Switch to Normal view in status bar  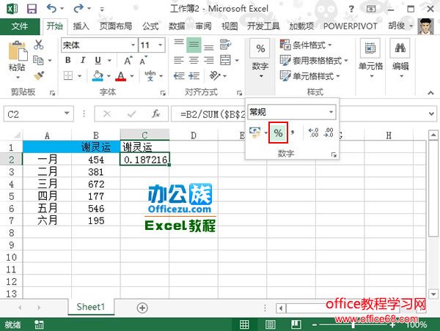[x=244, y=324]
